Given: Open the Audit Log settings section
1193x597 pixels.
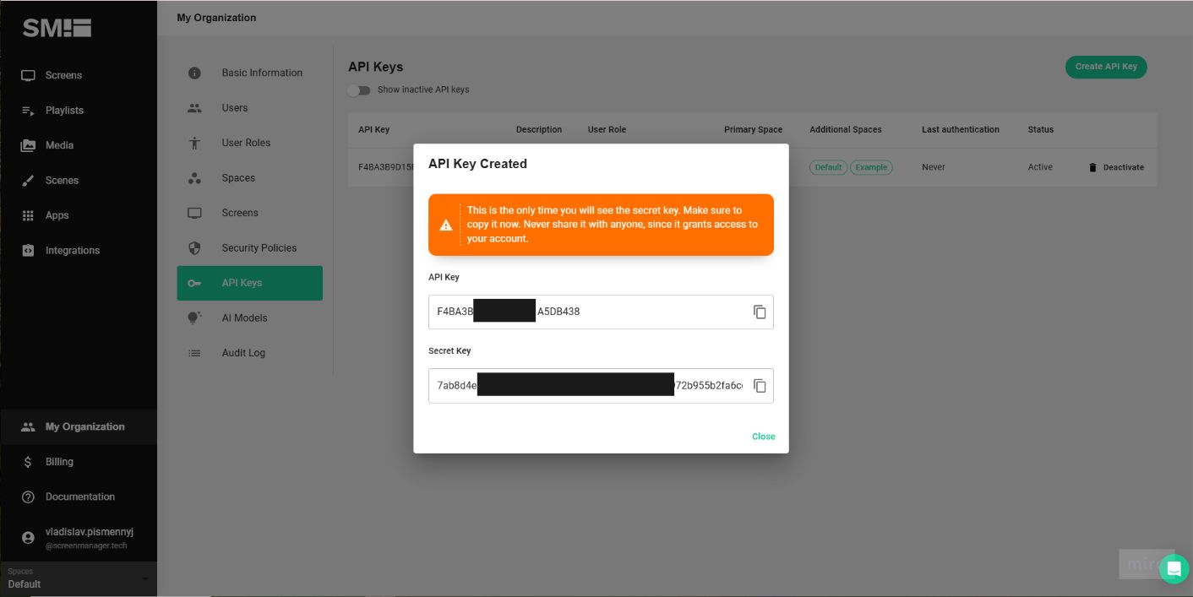Looking at the screenshot, I should (242, 353).
